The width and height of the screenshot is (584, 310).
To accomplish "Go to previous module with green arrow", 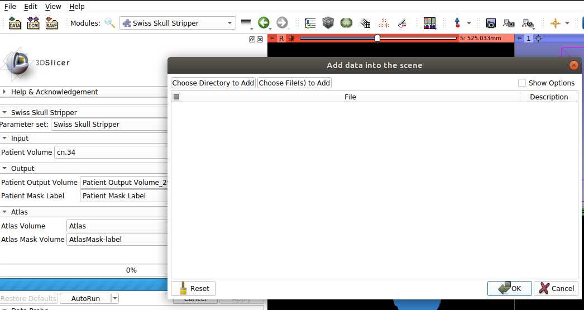I will point(264,23).
